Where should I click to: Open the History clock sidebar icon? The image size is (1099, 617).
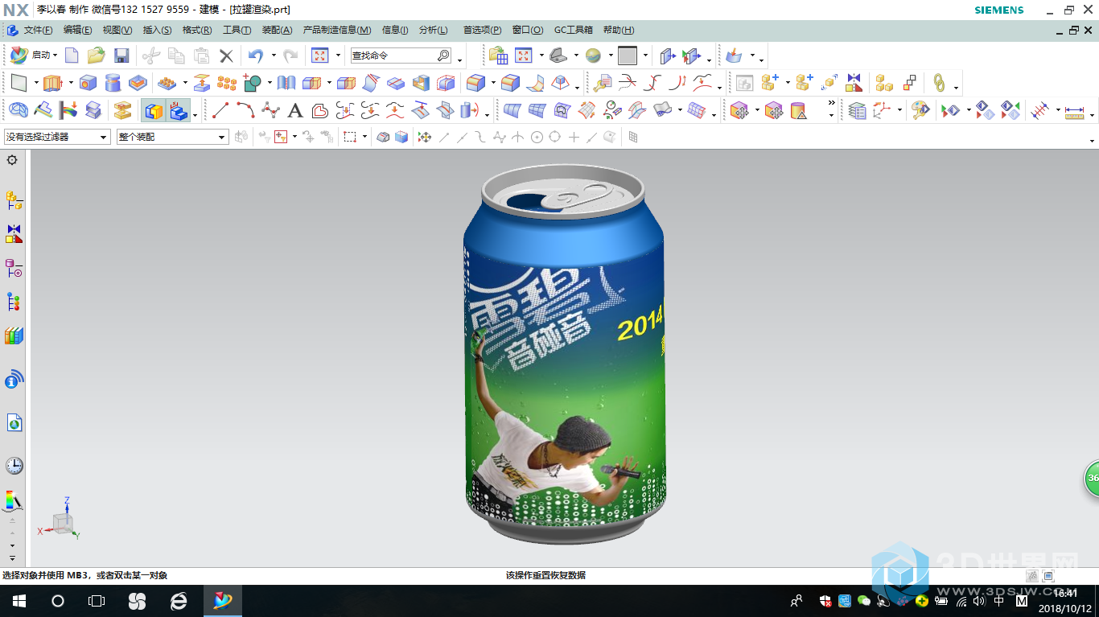[14, 466]
